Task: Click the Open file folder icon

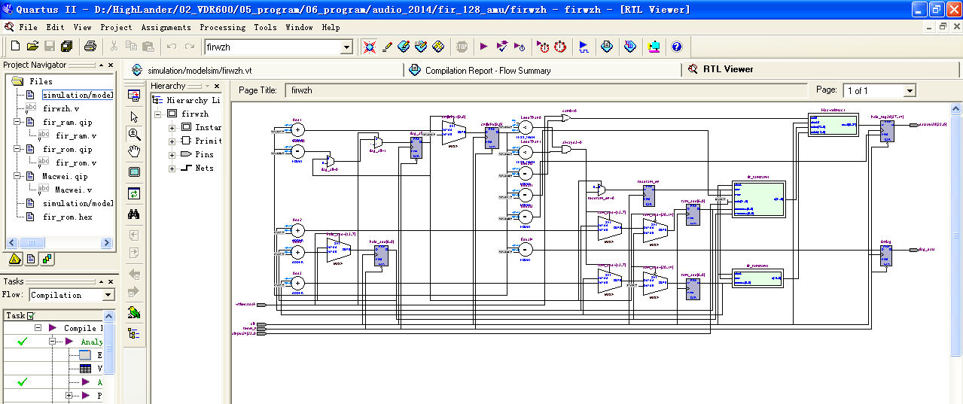Action: coord(32,47)
